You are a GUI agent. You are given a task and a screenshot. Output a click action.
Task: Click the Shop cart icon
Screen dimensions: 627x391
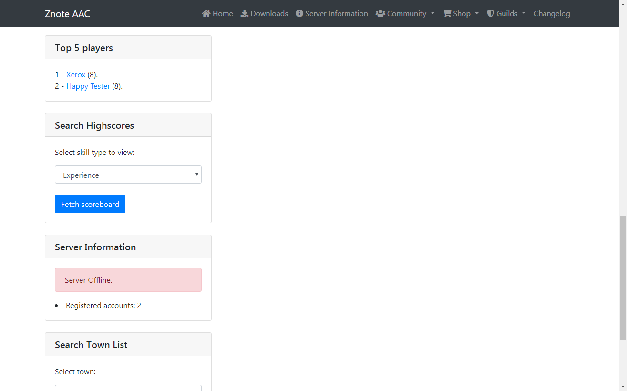click(446, 13)
